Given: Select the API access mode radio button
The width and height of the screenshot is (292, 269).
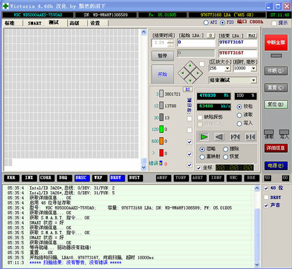Looking at the screenshot, I should point(206,23).
